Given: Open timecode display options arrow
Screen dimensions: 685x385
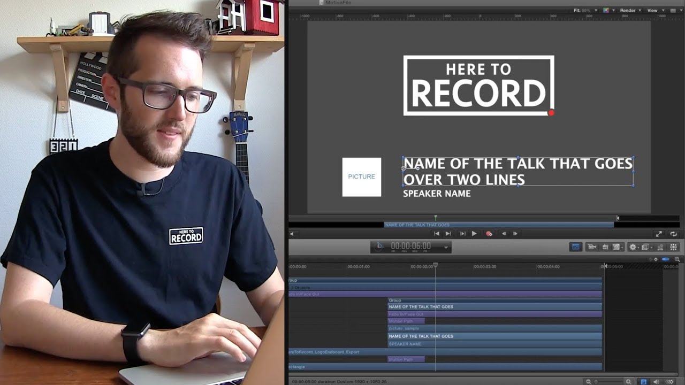Looking at the screenshot, I should coord(446,247).
